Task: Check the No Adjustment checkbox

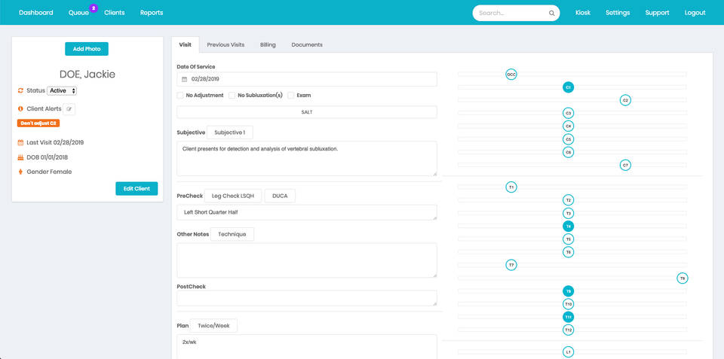Action: coord(180,96)
